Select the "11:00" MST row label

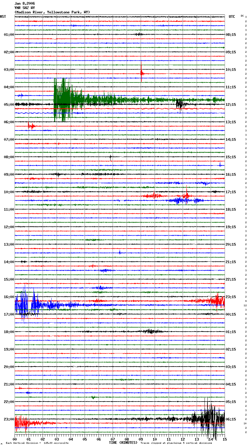9,210
